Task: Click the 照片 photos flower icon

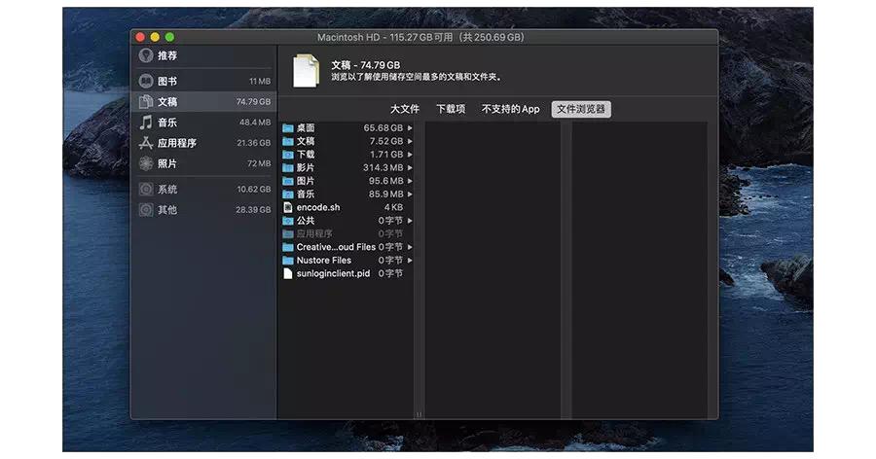Action: (146, 163)
